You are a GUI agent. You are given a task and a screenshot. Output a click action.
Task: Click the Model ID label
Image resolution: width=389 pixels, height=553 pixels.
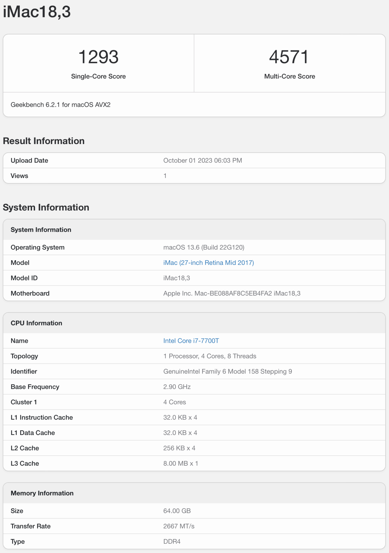(x=24, y=278)
